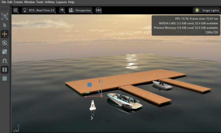This screenshot has height=133, width=221.
Task: Click the blue plane handle of gizmo
Action: pos(89,85)
